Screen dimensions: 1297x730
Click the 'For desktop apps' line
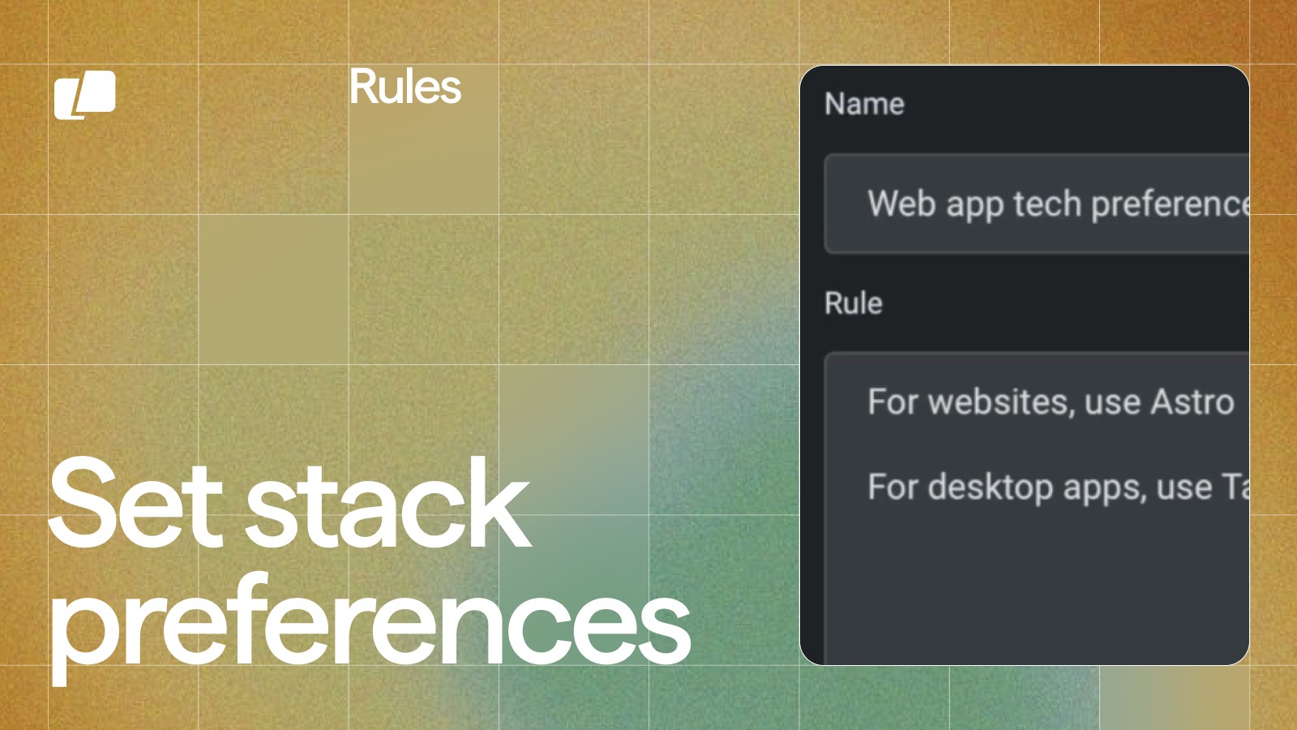[1054, 487]
